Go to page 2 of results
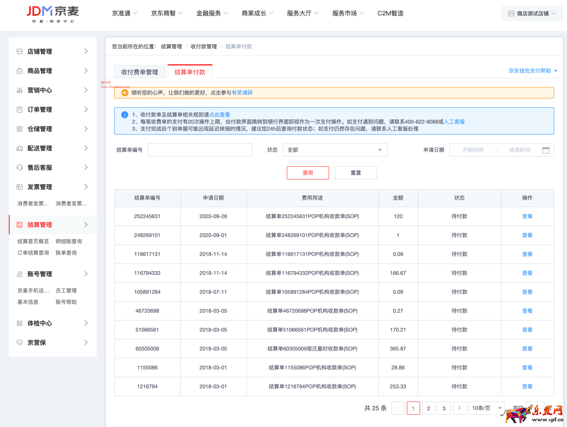Image resolution: width=567 pixels, height=427 pixels. tap(429, 408)
